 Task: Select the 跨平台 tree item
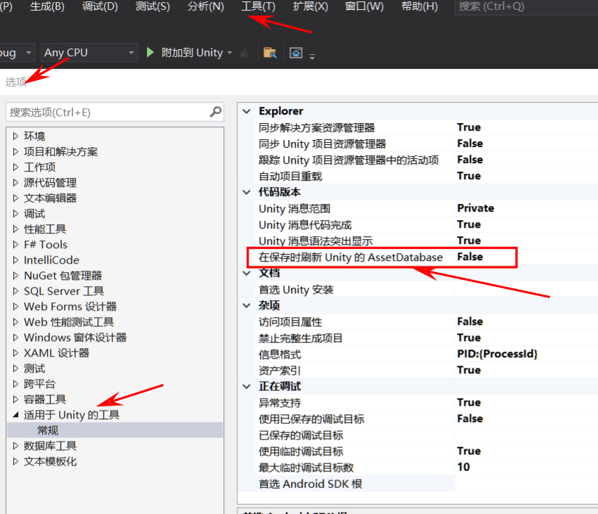coord(39,384)
